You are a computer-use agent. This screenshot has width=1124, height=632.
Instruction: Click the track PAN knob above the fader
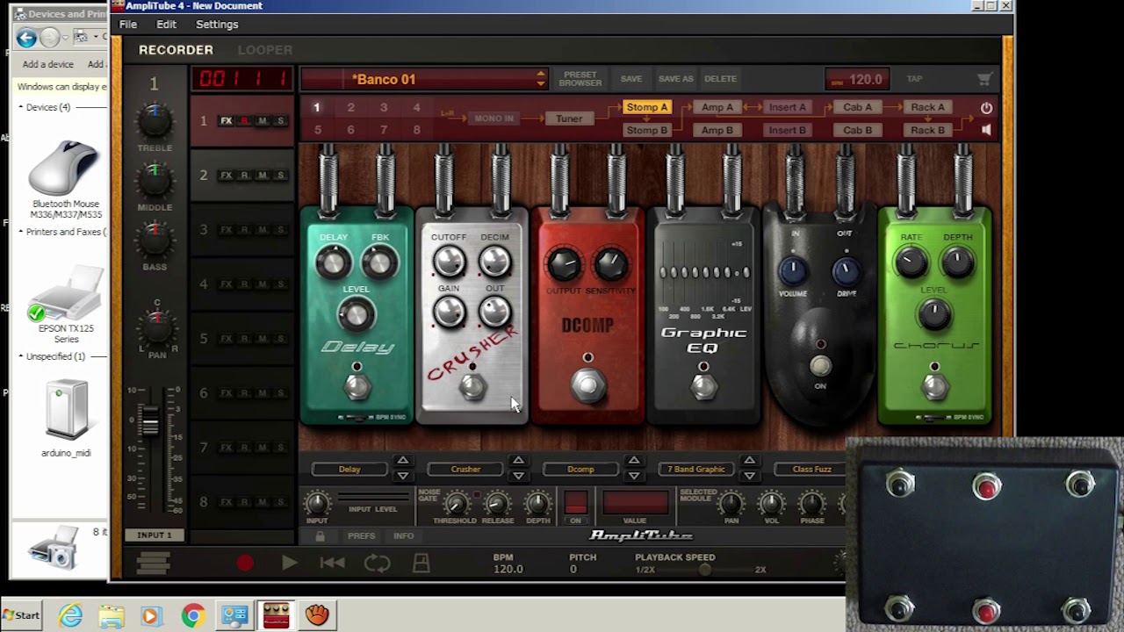[156, 327]
